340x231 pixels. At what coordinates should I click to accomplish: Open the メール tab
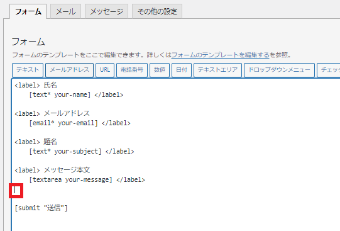click(x=66, y=11)
